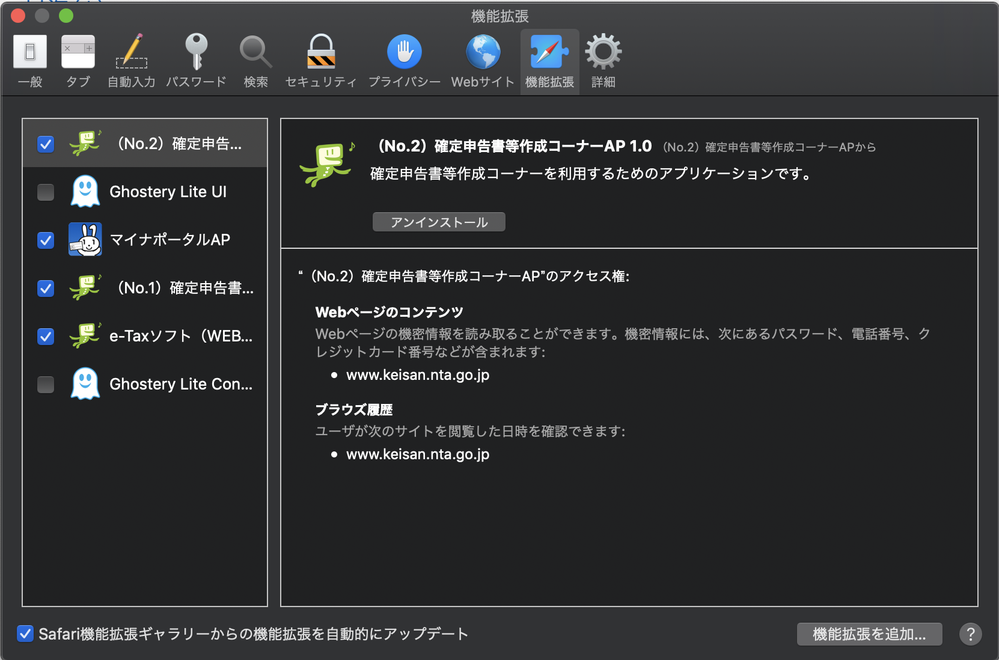Viewport: 999px width, 660px height.
Task: Click the アンインストール button
Action: (x=439, y=222)
